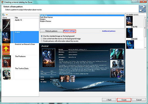Click the Cancel button
The image size is (148, 104).
pos(139,100)
